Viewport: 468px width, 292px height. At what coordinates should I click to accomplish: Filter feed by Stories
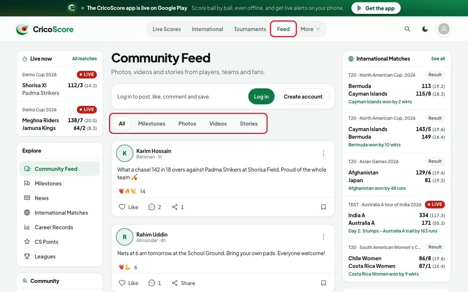click(249, 124)
